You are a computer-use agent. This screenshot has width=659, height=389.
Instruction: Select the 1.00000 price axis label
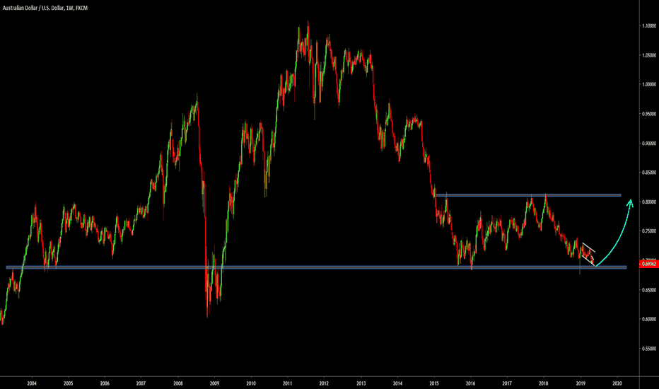[x=649, y=85]
